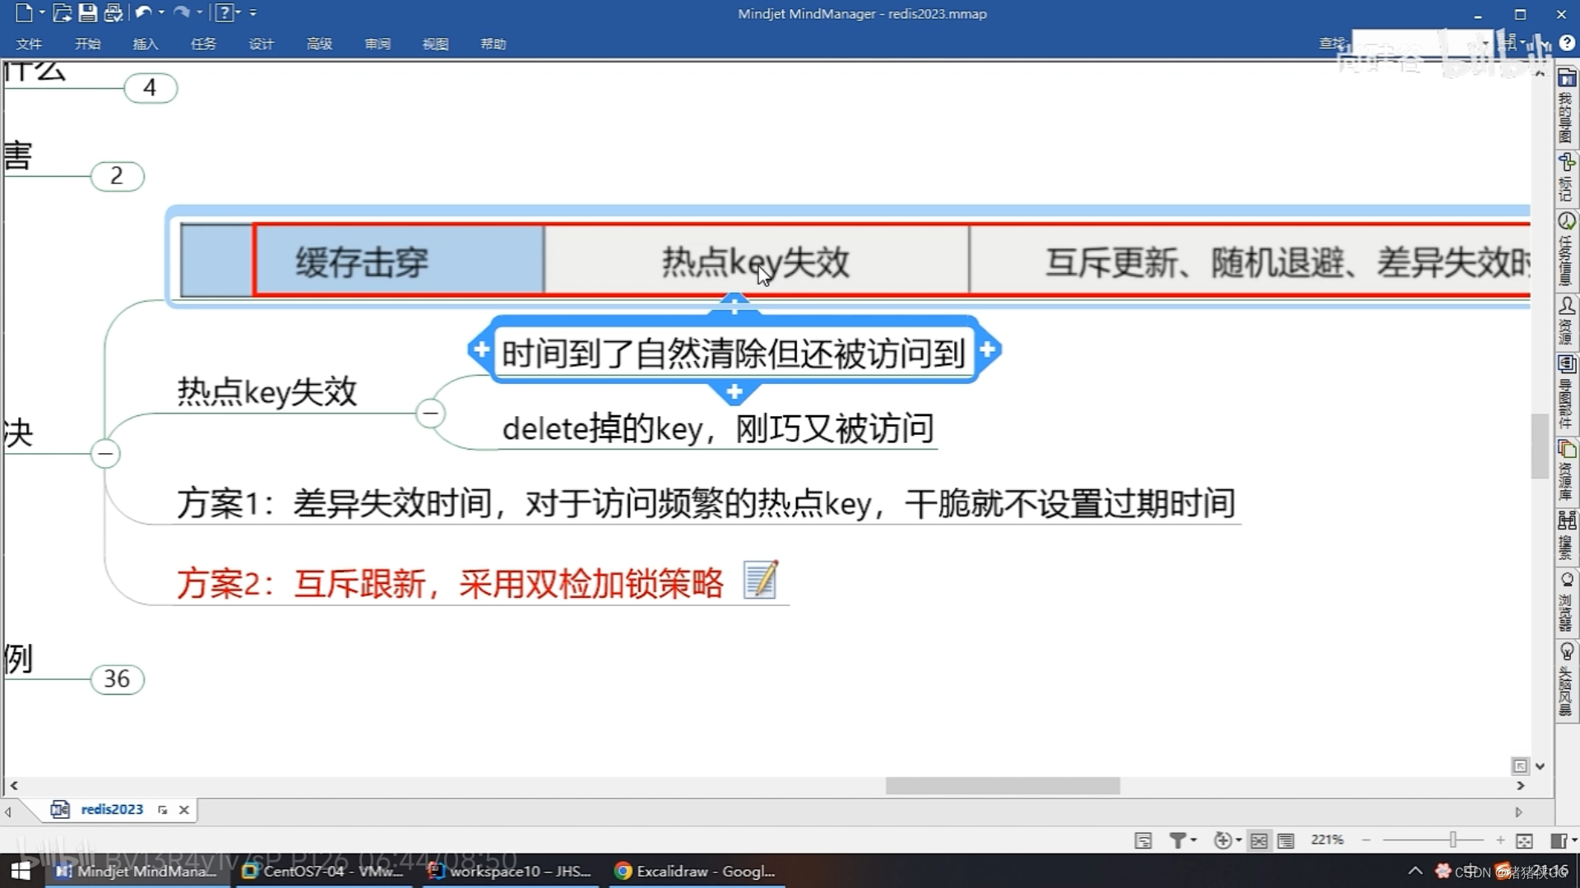1580x888 pixels.
Task: Close the redis2023 document tab
Action: coord(184,810)
